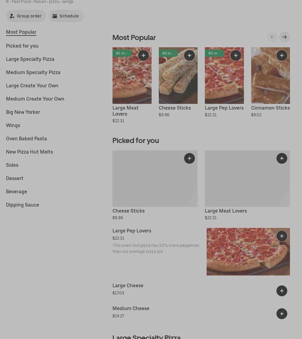Go to the Wings menu category
Image resolution: width=302 pixels, height=339 pixels.
coord(13,125)
